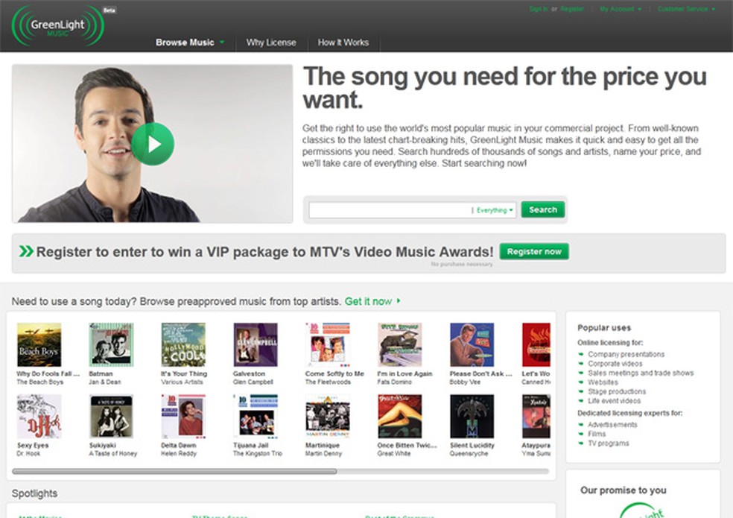Image resolution: width=733 pixels, height=518 pixels.
Task: Click Stage productions in Popular uses
Action: (617, 391)
